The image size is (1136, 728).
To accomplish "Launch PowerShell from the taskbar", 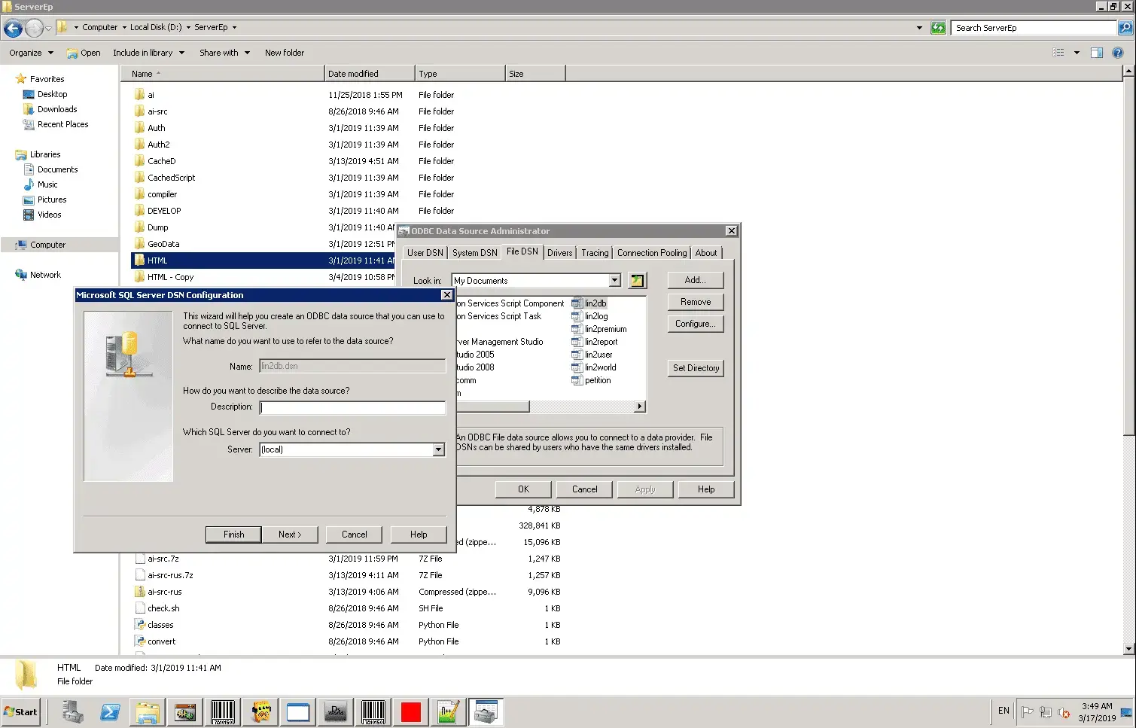I will pyautogui.click(x=110, y=711).
